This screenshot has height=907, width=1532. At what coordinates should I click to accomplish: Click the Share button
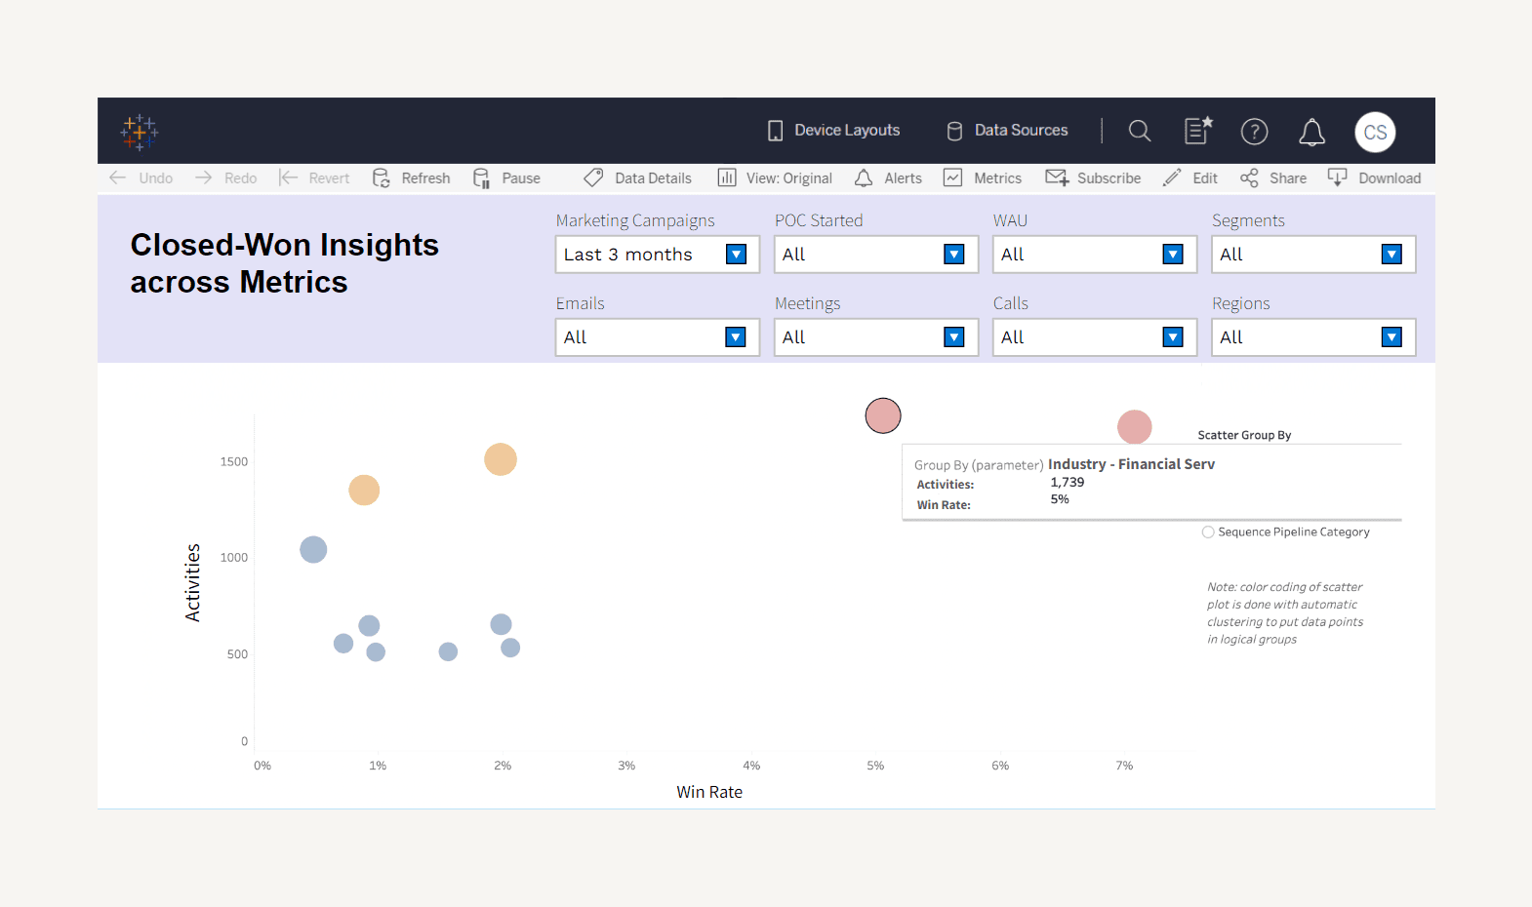pos(1273,177)
